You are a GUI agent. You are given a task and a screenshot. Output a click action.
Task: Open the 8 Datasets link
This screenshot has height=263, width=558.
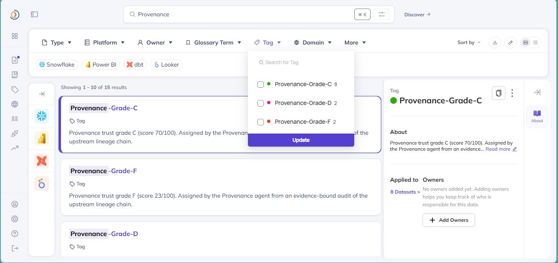pos(405,192)
